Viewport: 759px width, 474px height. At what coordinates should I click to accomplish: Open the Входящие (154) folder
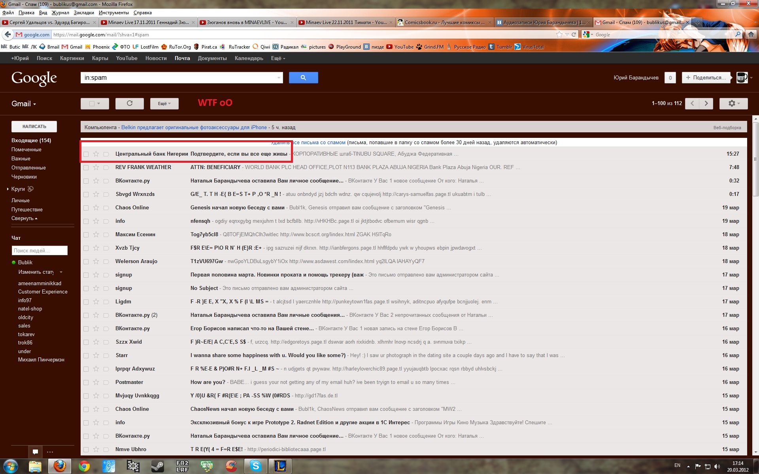pos(31,141)
